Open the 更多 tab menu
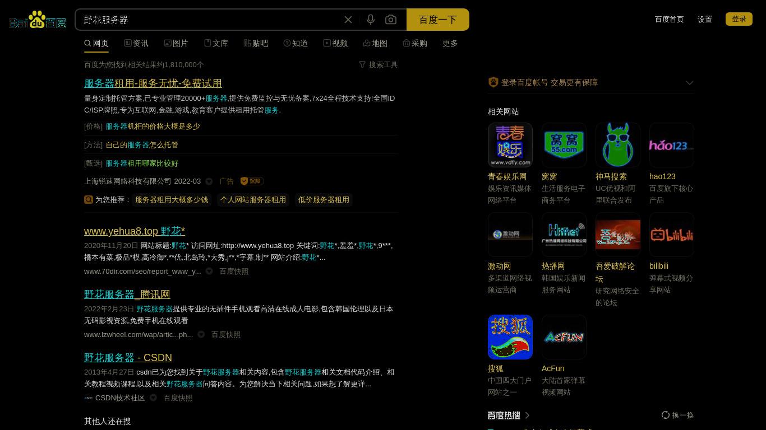766x430 pixels. 450,43
